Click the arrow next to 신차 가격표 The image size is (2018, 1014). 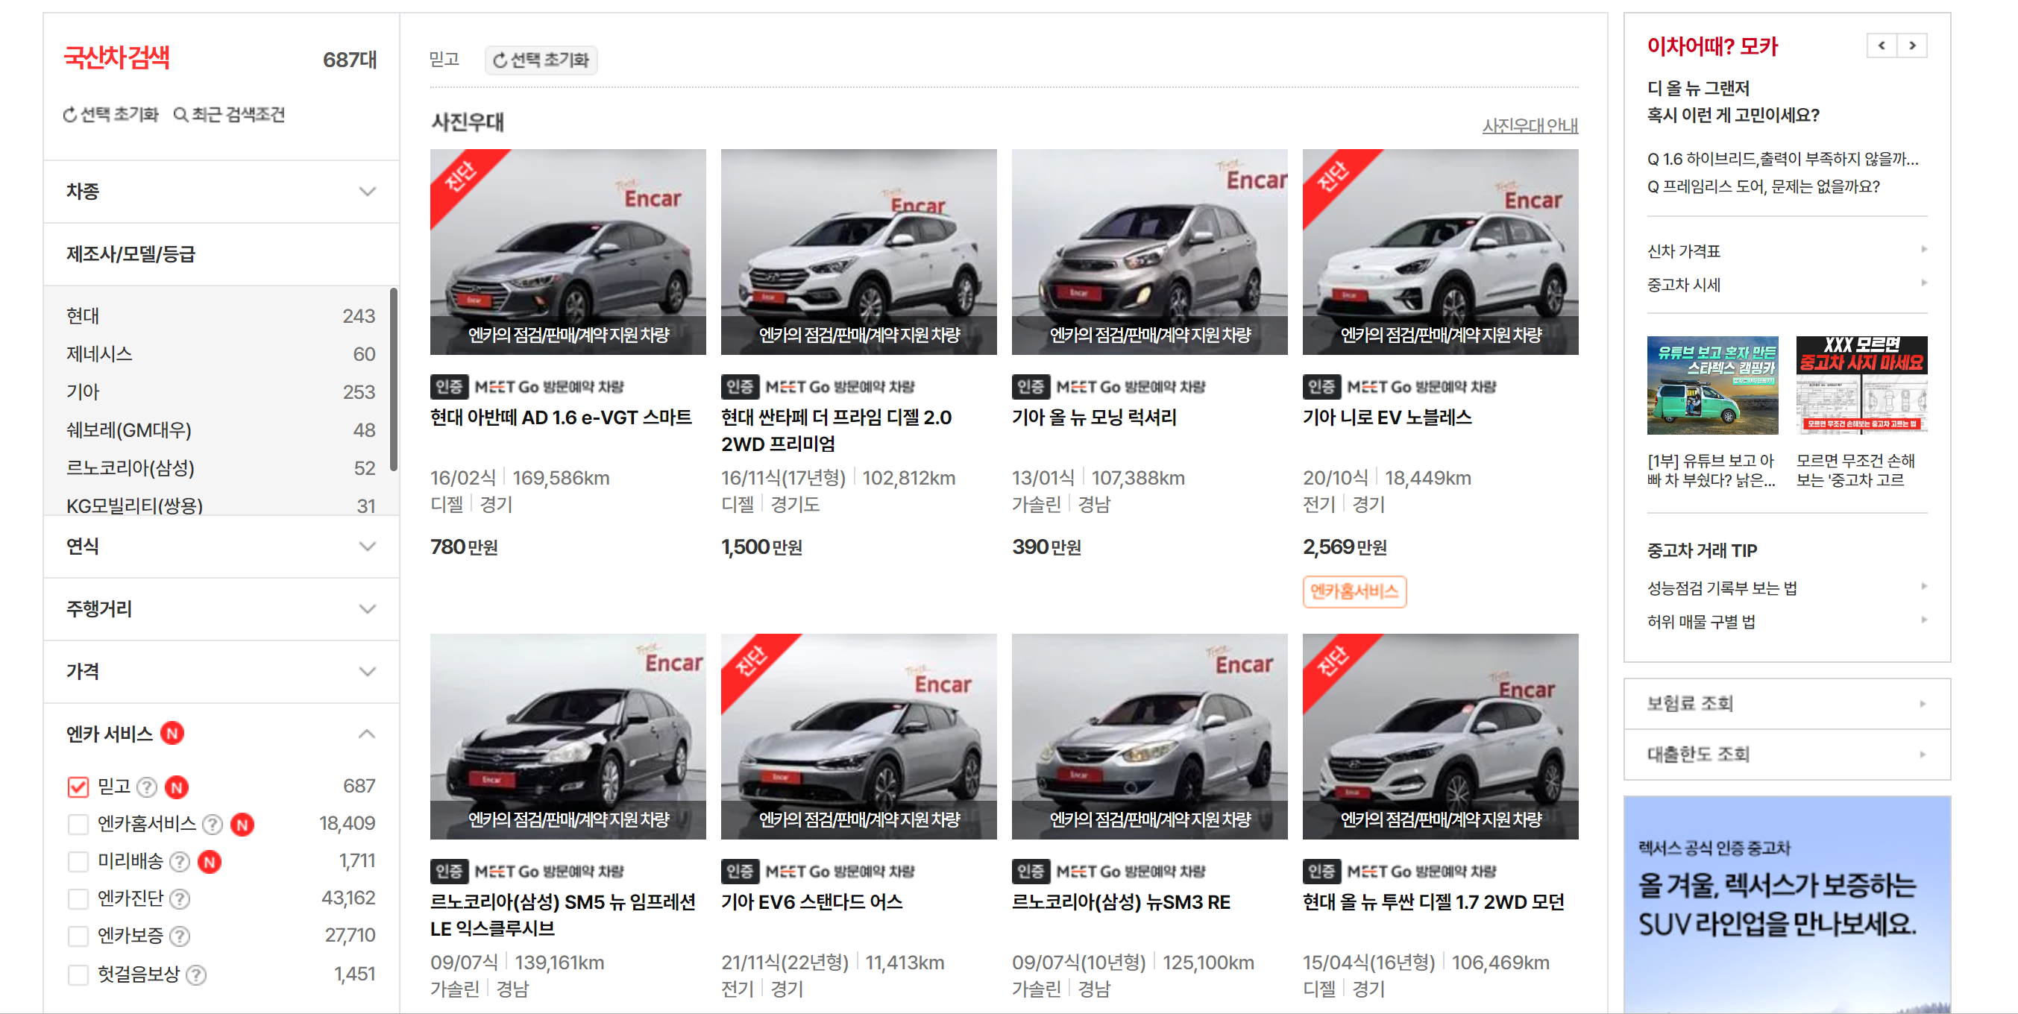pyautogui.click(x=1924, y=250)
